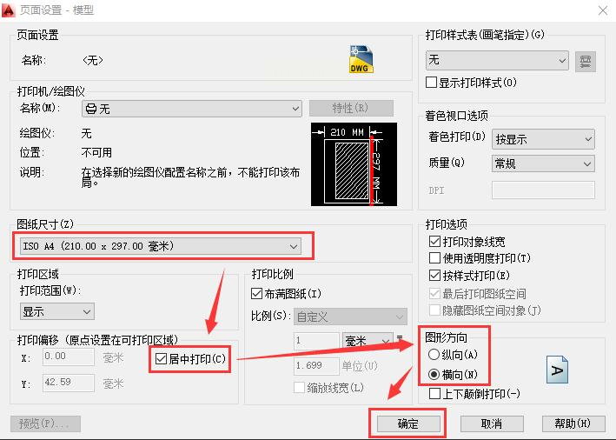The height and width of the screenshot is (440, 616).
Task: Click the black paper size preview
Action: tap(354, 164)
